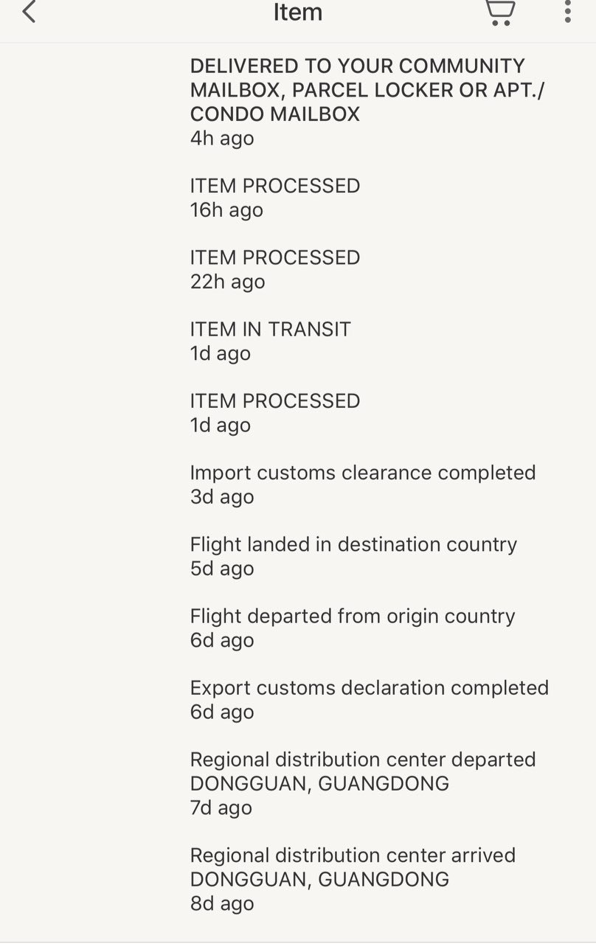Viewport: 596px width, 944px height.
Task: Select Flight landed in destination country
Action: [x=353, y=544]
